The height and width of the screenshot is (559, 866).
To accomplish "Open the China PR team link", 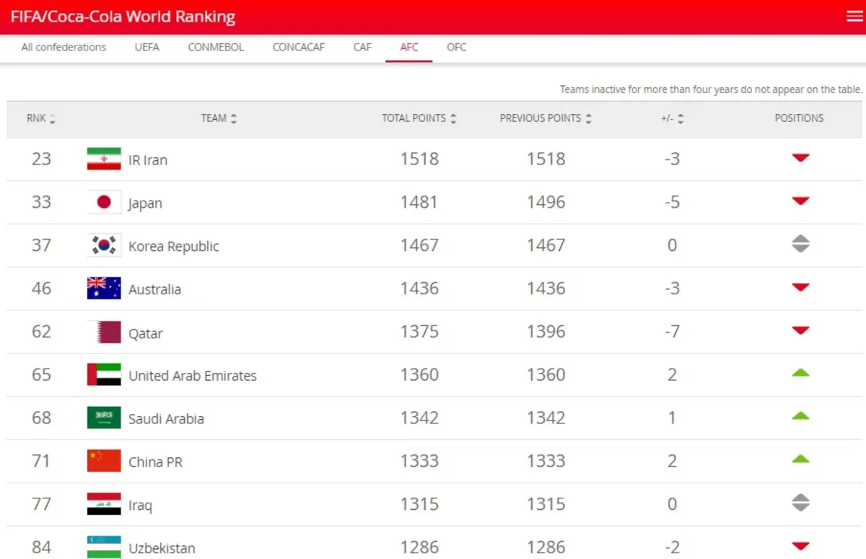I will coord(155,462).
